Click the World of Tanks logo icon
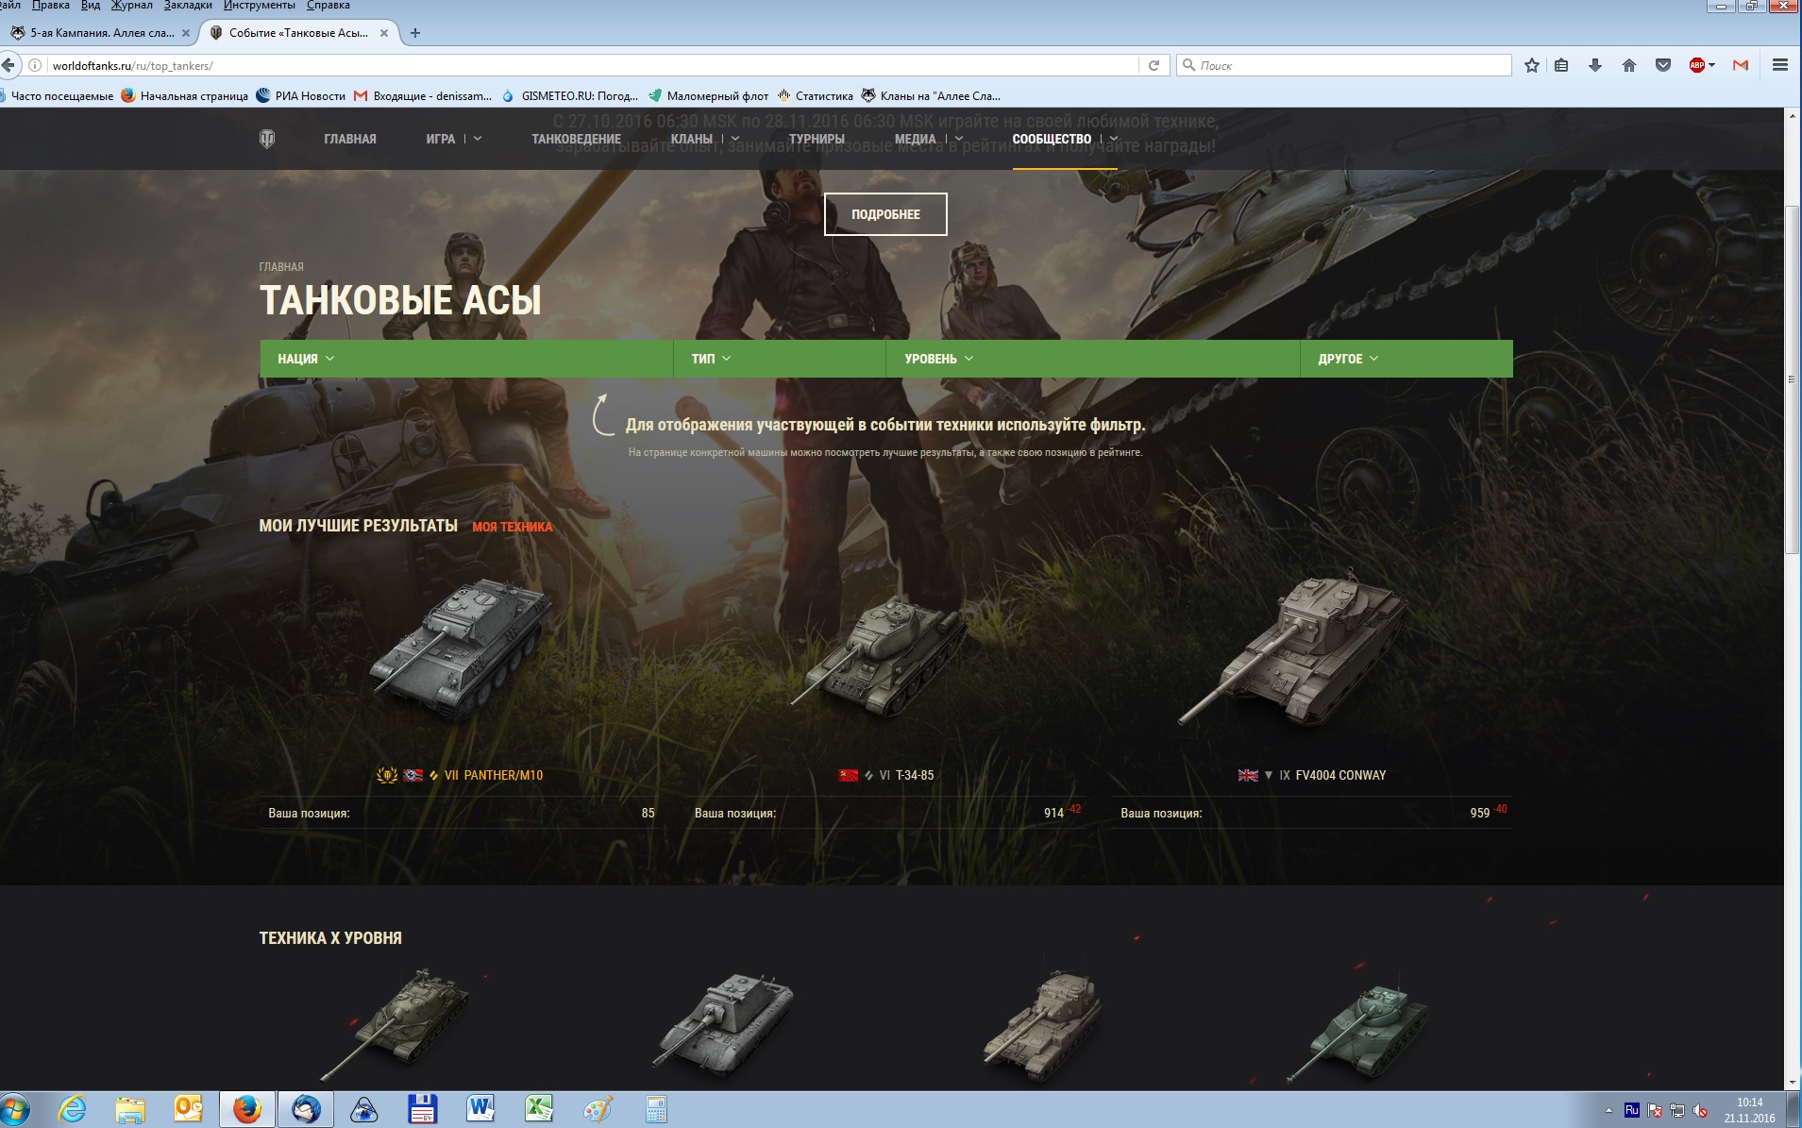The image size is (1802, 1128). pyautogui.click(x=267, y=139)
